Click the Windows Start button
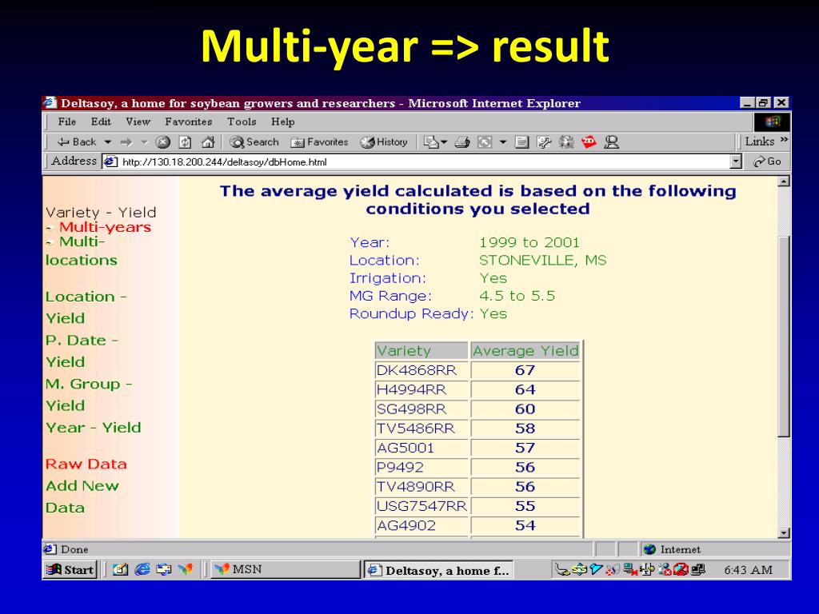This screenshot has height=614, width=819. [70, 569]
